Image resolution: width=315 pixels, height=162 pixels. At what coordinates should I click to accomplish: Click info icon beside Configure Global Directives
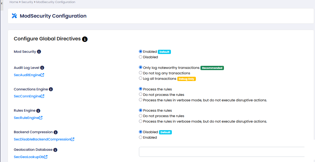[85, 39]
